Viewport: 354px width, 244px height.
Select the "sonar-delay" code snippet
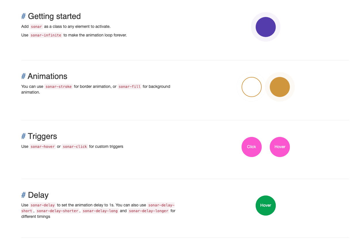(43, 205)
